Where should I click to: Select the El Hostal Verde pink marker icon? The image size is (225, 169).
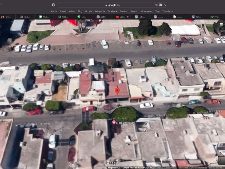tap(114, 123)
